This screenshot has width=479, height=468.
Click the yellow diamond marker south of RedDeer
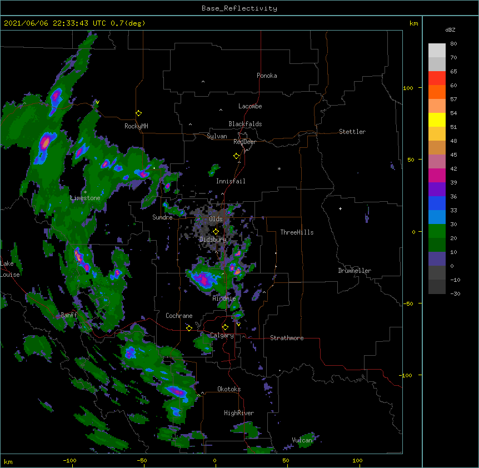click(236, 156)
